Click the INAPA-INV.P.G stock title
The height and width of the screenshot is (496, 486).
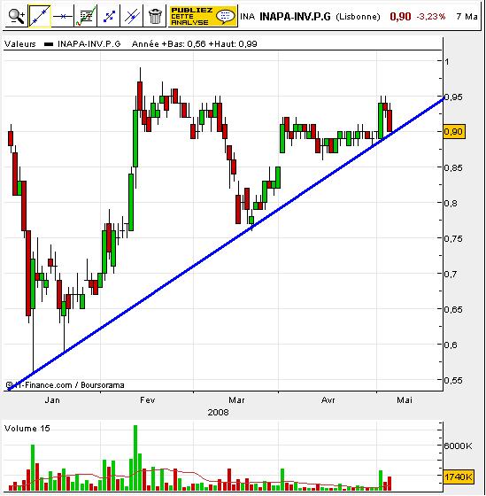295,17
